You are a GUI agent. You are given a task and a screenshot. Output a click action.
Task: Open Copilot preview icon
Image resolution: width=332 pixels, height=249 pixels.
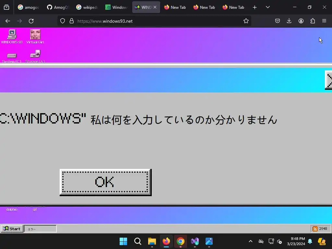[x=322, y=241]
